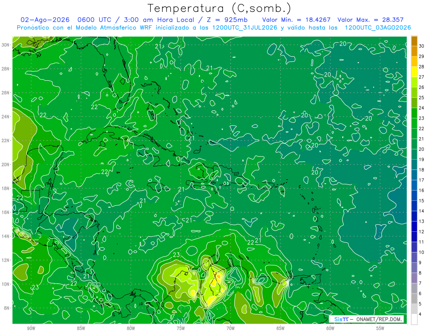Image resolution: width=431 pixels, height=333 pixels.
Task: Click the 55W longitude axis label
Action: click(380, 328)
